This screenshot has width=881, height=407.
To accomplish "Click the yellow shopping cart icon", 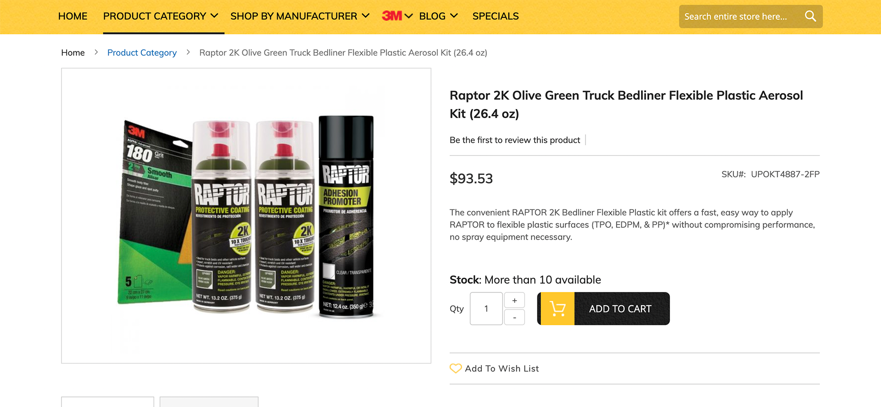I will pyautogui.click(x=557, y=309).
